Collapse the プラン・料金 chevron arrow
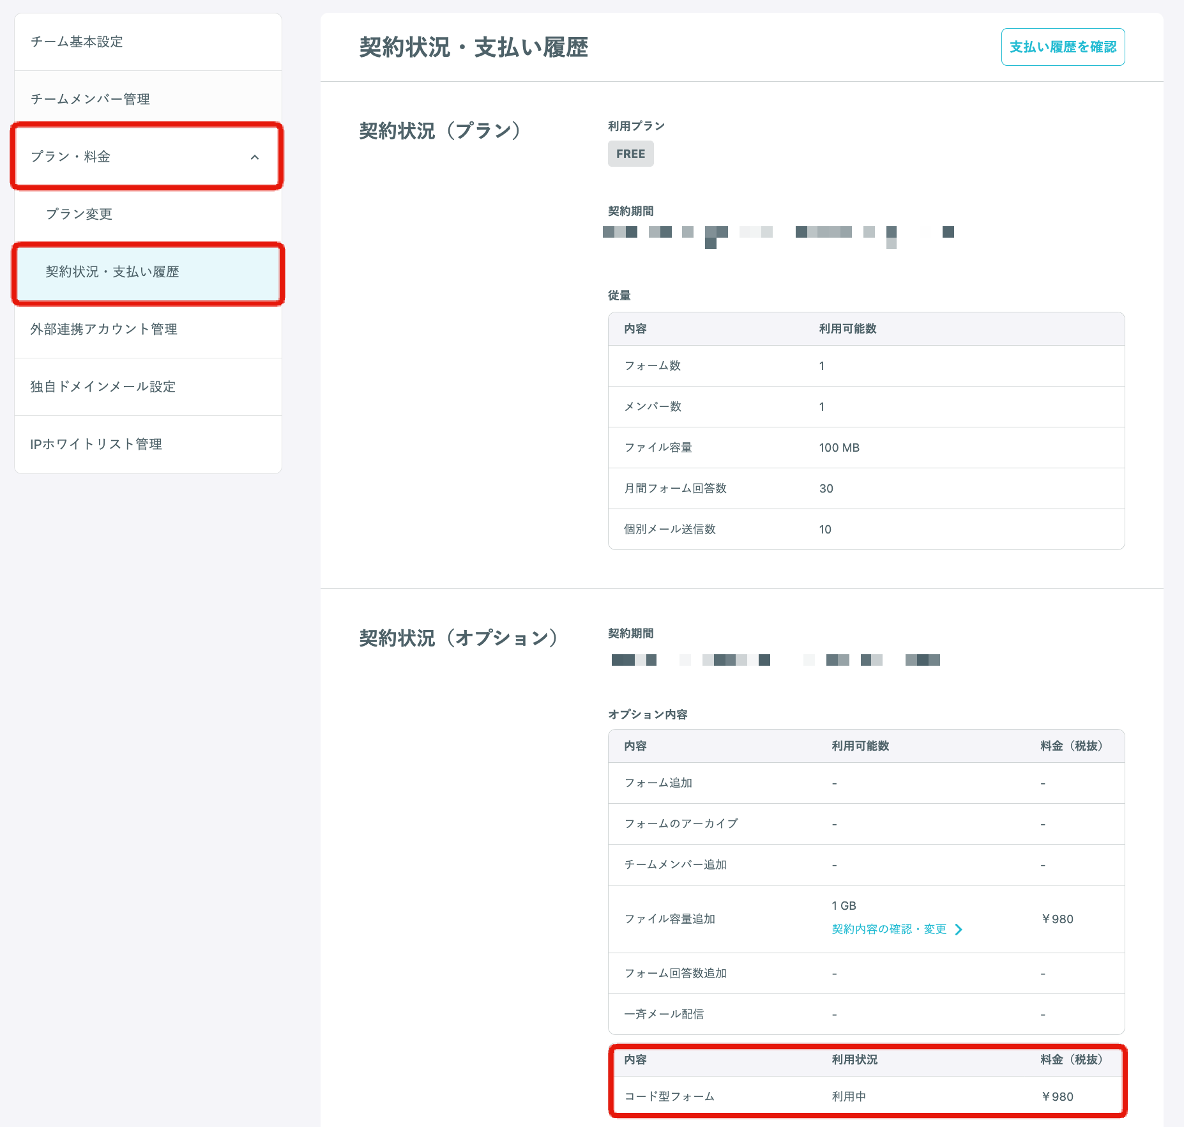Viewport: 1184px width, 1127px height. click(x=255, y=157)
